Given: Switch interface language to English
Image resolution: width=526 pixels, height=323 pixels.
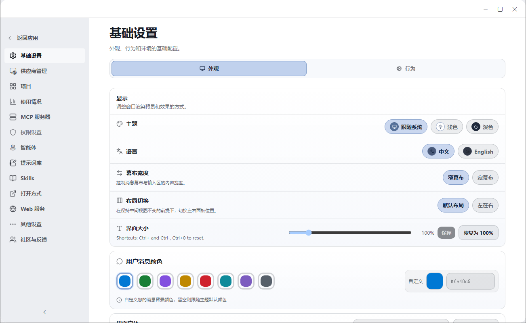Looking at the screenshot, I should [478, 151].
